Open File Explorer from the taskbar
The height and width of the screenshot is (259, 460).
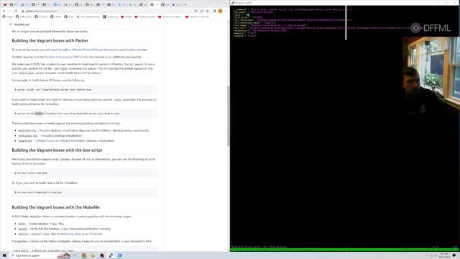click(x=93, y=255)
